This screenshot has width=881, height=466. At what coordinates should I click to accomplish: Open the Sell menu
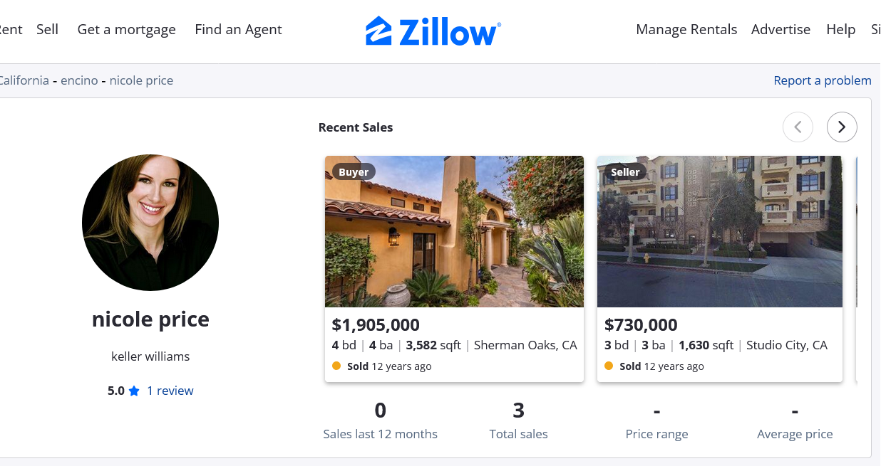[x=48, y=29]
